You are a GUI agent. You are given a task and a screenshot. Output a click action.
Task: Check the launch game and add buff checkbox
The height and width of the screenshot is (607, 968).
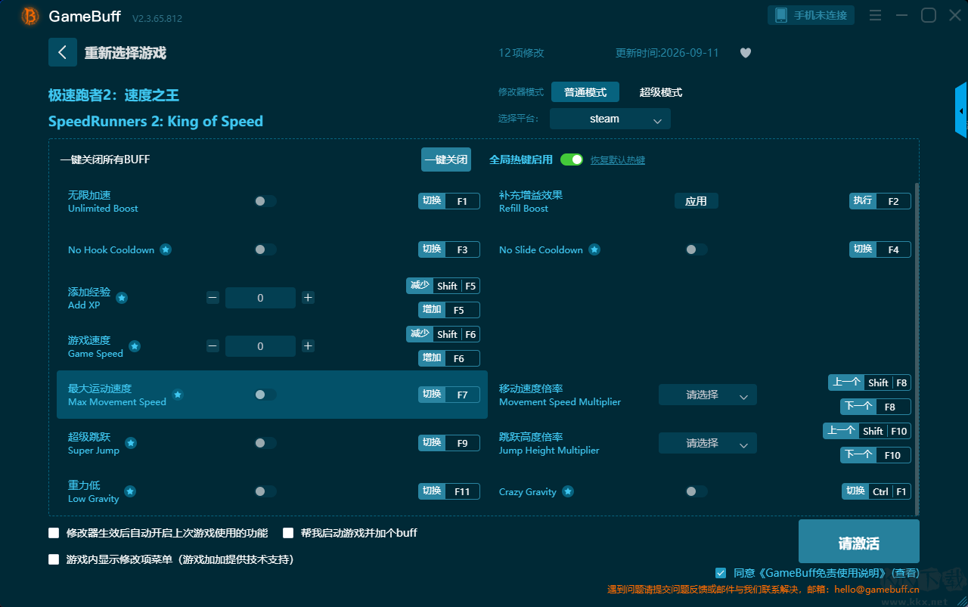[x=288, y=533]
